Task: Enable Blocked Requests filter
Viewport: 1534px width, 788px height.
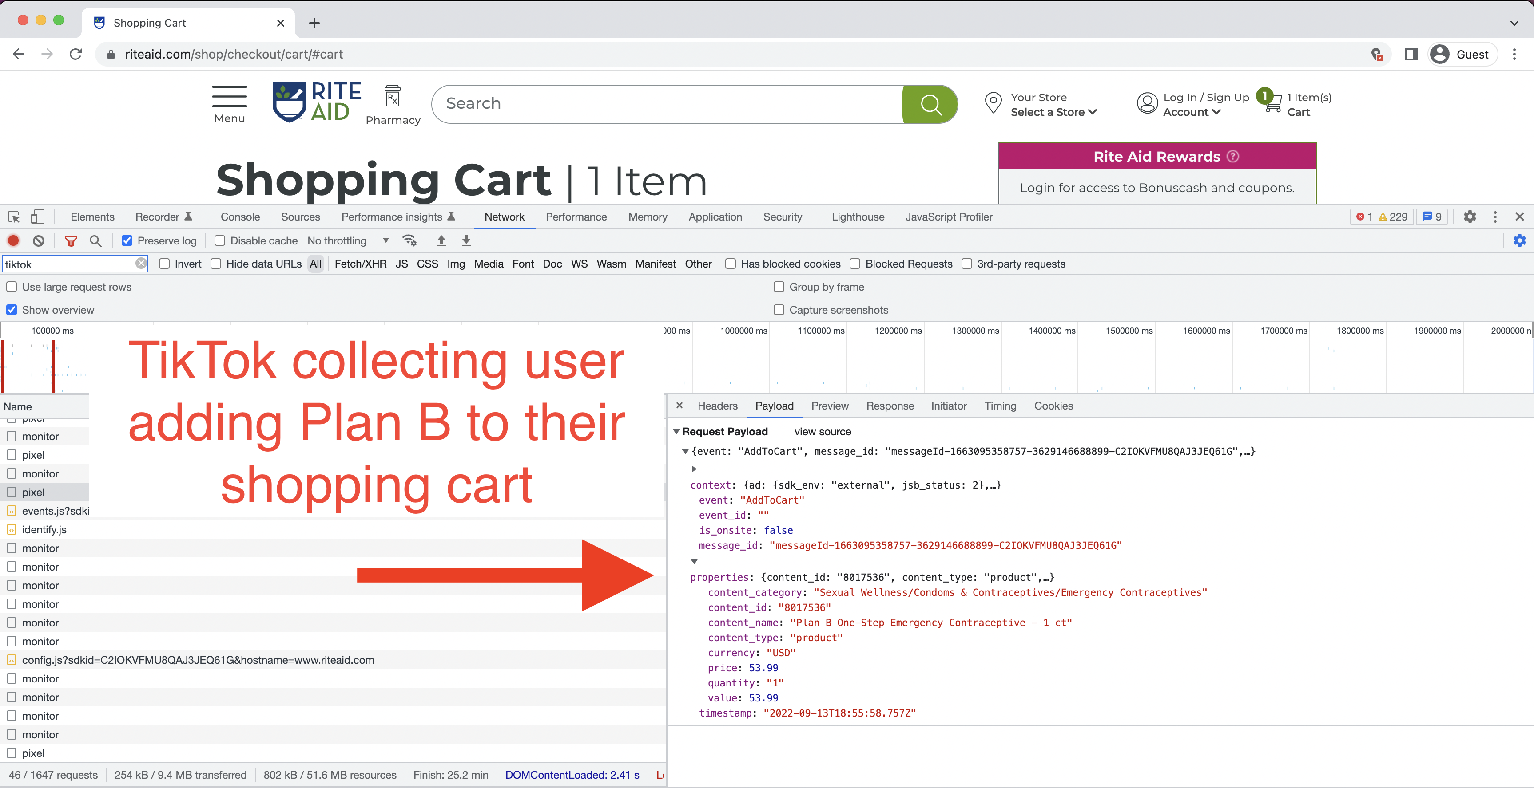Action: pos(855,264)
